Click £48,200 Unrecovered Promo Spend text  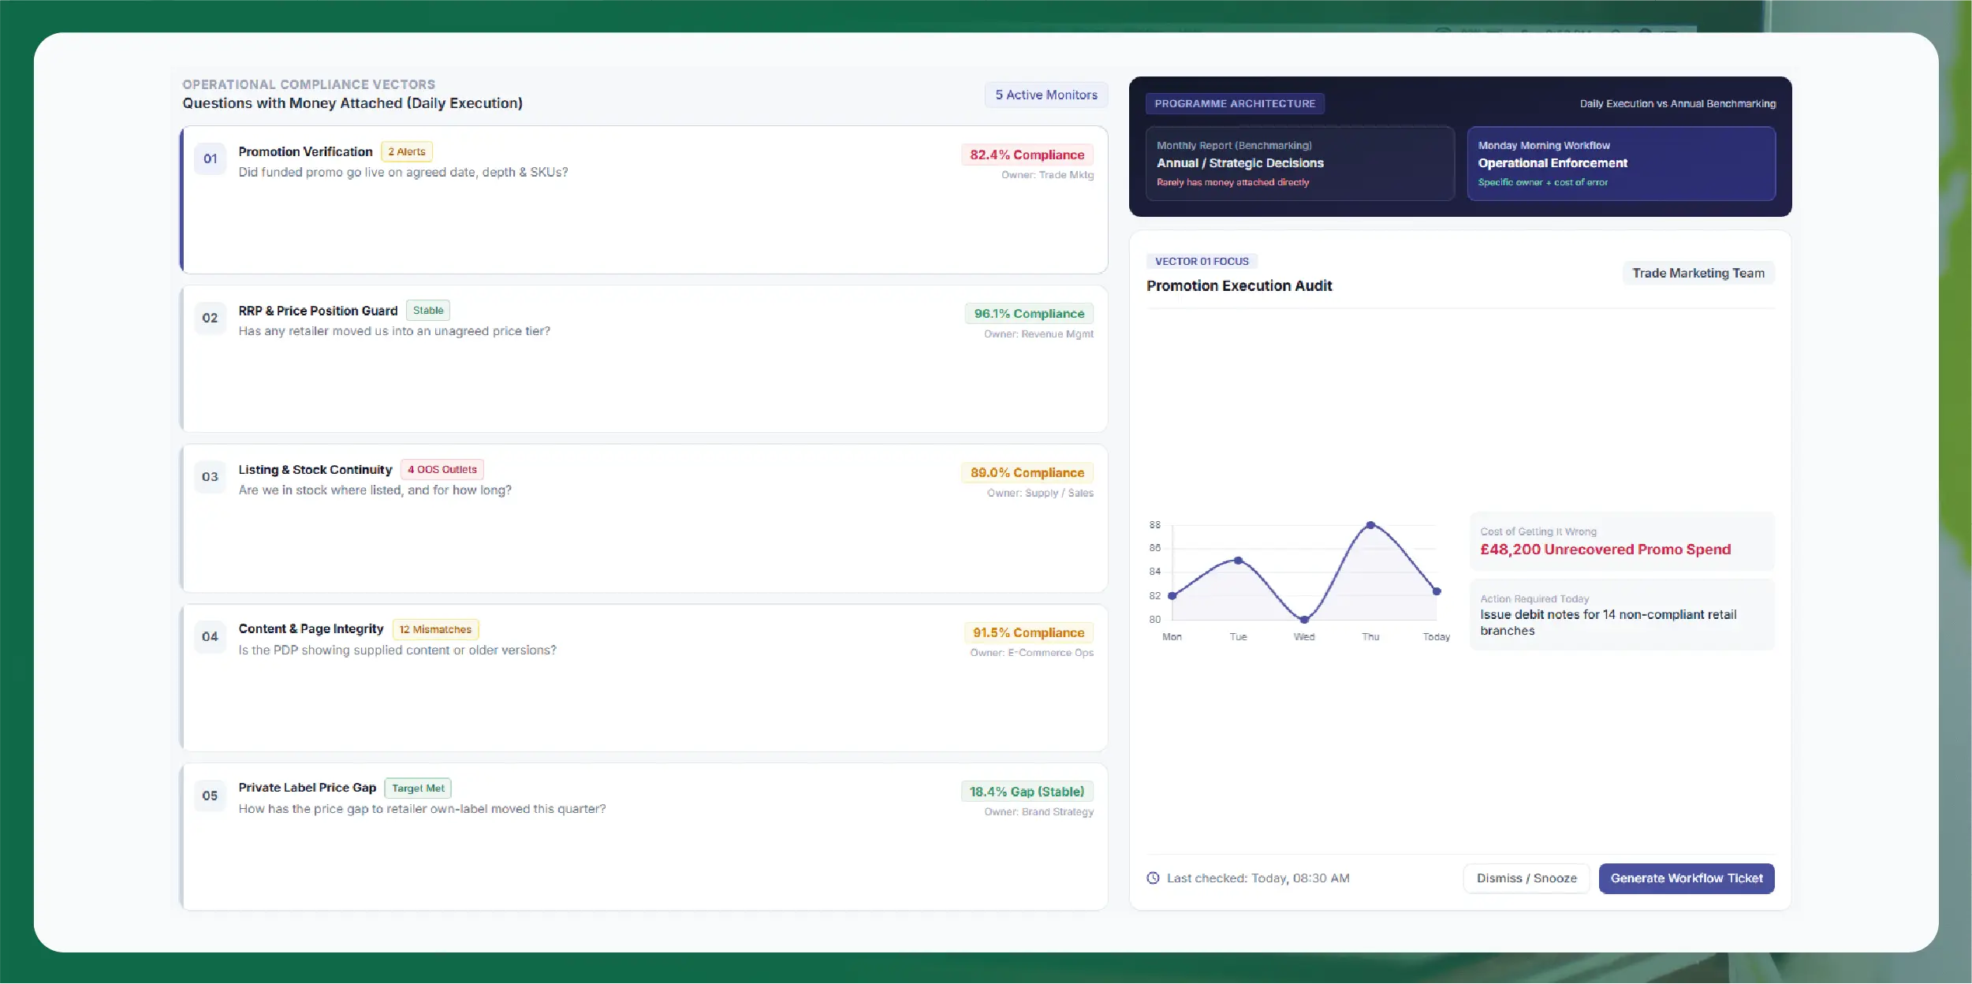coord(1605,550)
